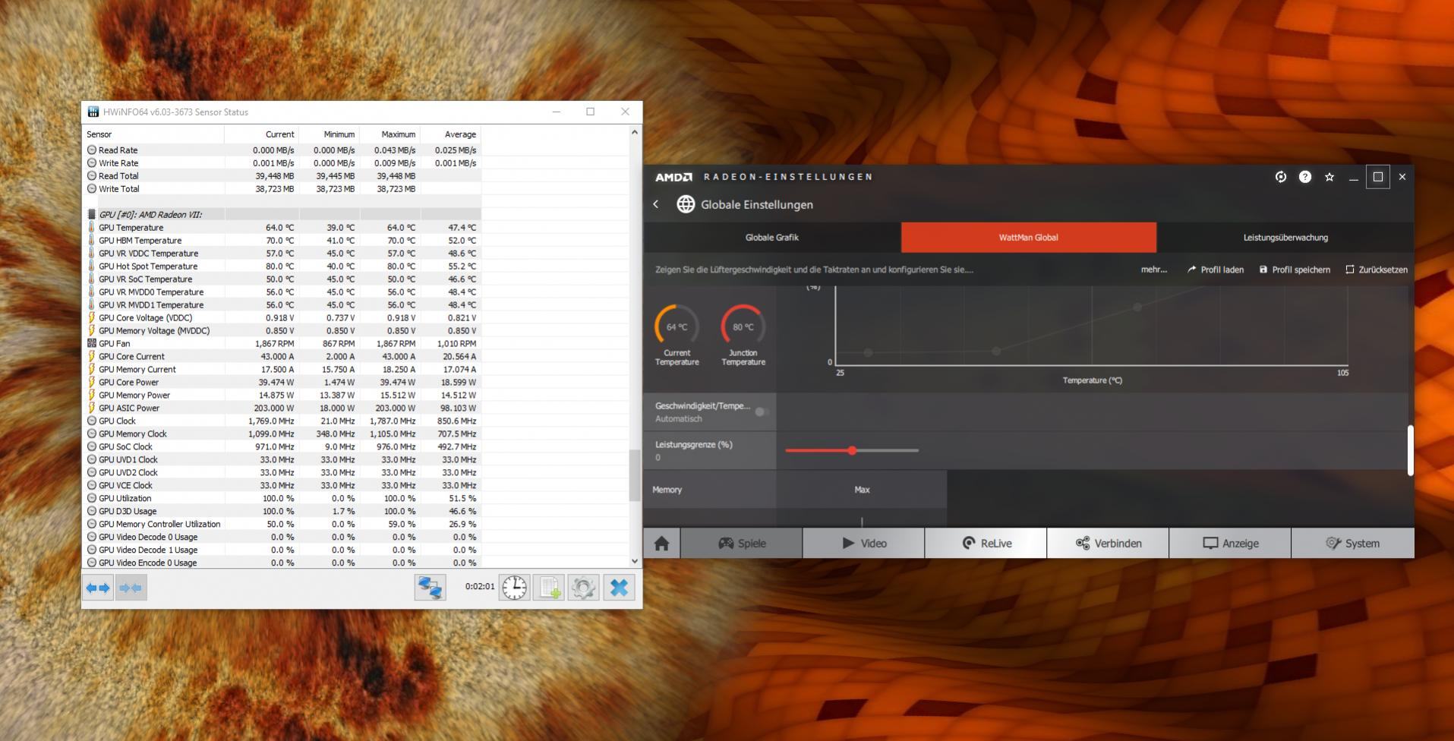This screenshot has width=1454, height=741.
Task: Click the AMD logo in Radeon title bar
Action: click(x=674, y=177)
